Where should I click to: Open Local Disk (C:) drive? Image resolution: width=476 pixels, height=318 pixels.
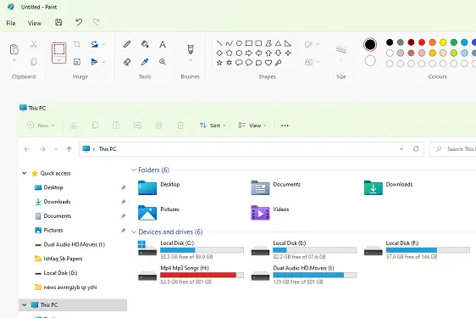click(191, 249)
